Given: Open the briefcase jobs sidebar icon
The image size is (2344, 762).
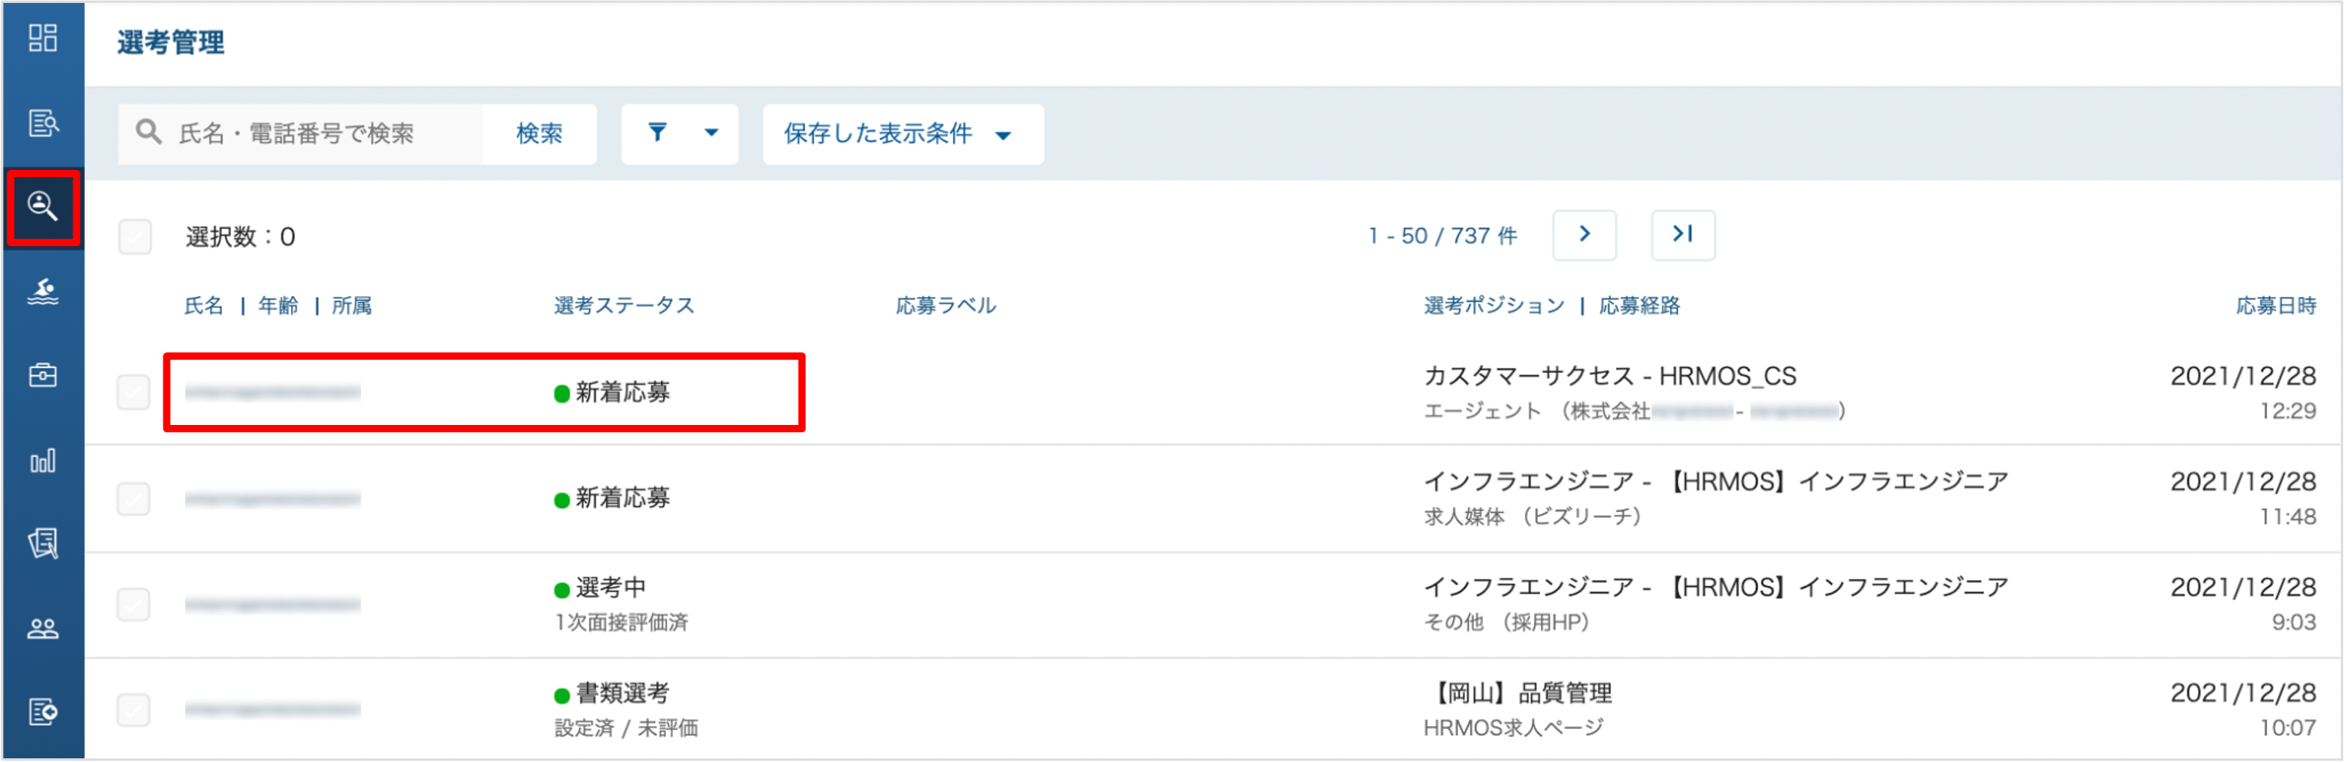Looking at the screenshot, I should coord(42,375).
